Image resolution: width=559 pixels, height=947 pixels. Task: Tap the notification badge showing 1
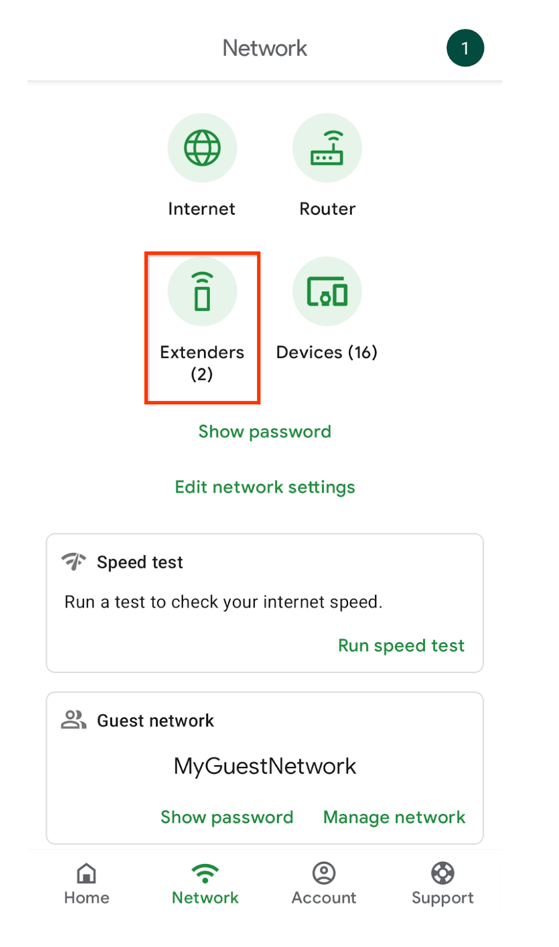click(465, 48)
